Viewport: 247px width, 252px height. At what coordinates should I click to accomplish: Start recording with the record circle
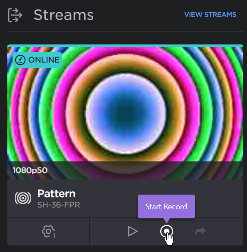(x=167, y=231)
